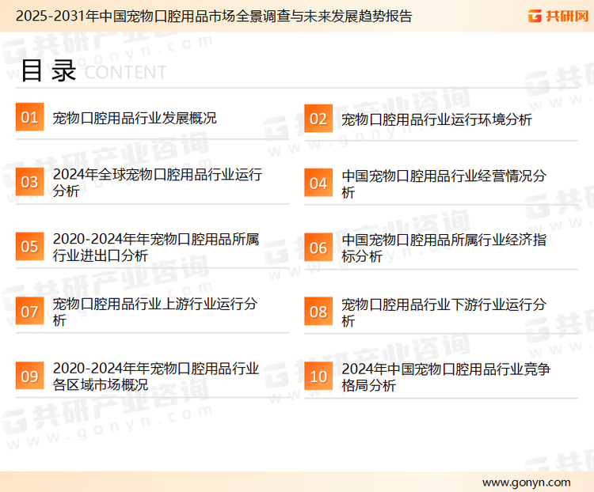Click the orange 06 number badge
This screenshot has width=594, height=492.
(318, 248)
